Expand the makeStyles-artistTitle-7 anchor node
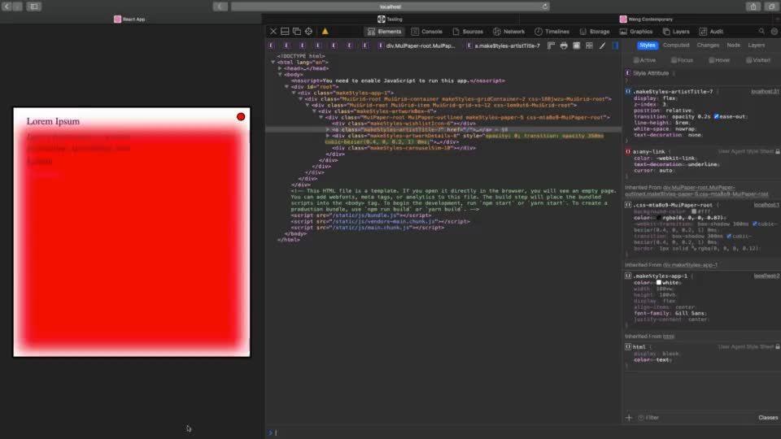 pos(328,129)
